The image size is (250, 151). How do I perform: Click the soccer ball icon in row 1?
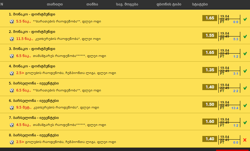click(x=12, y=21)
